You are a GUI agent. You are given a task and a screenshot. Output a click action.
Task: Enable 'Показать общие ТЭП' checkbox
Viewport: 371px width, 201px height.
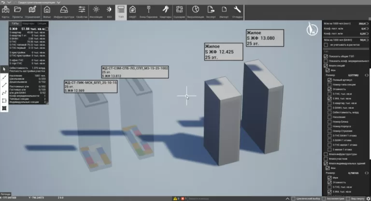click(x=325, y=56)
